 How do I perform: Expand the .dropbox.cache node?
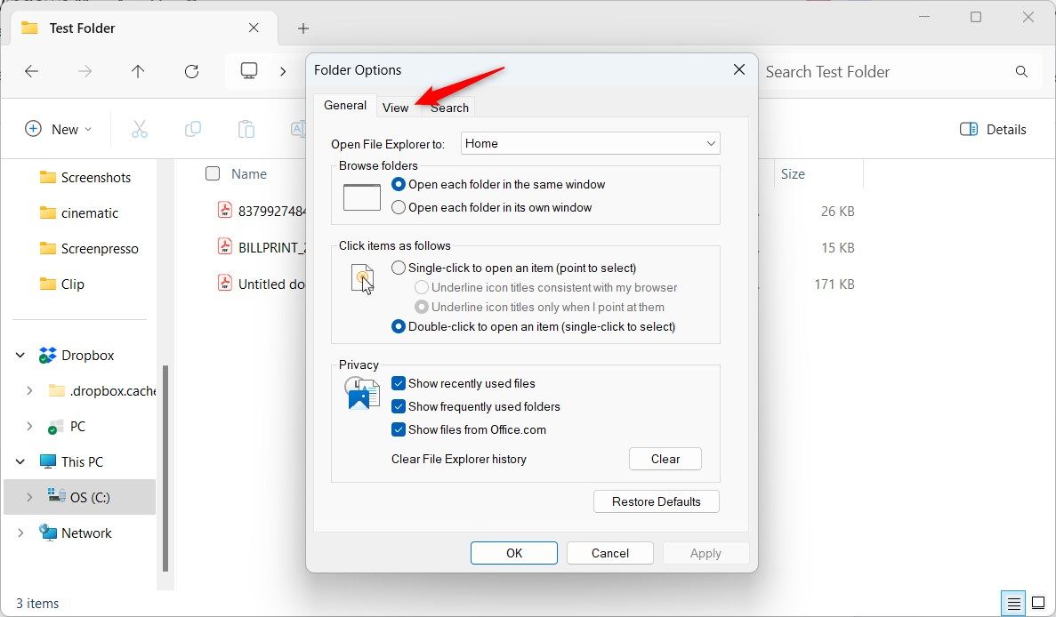(x=29, y=391)
